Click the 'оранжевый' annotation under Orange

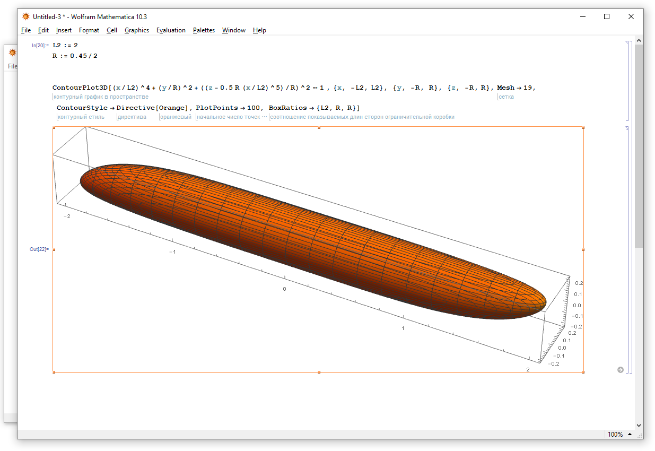tap(176, 117)
